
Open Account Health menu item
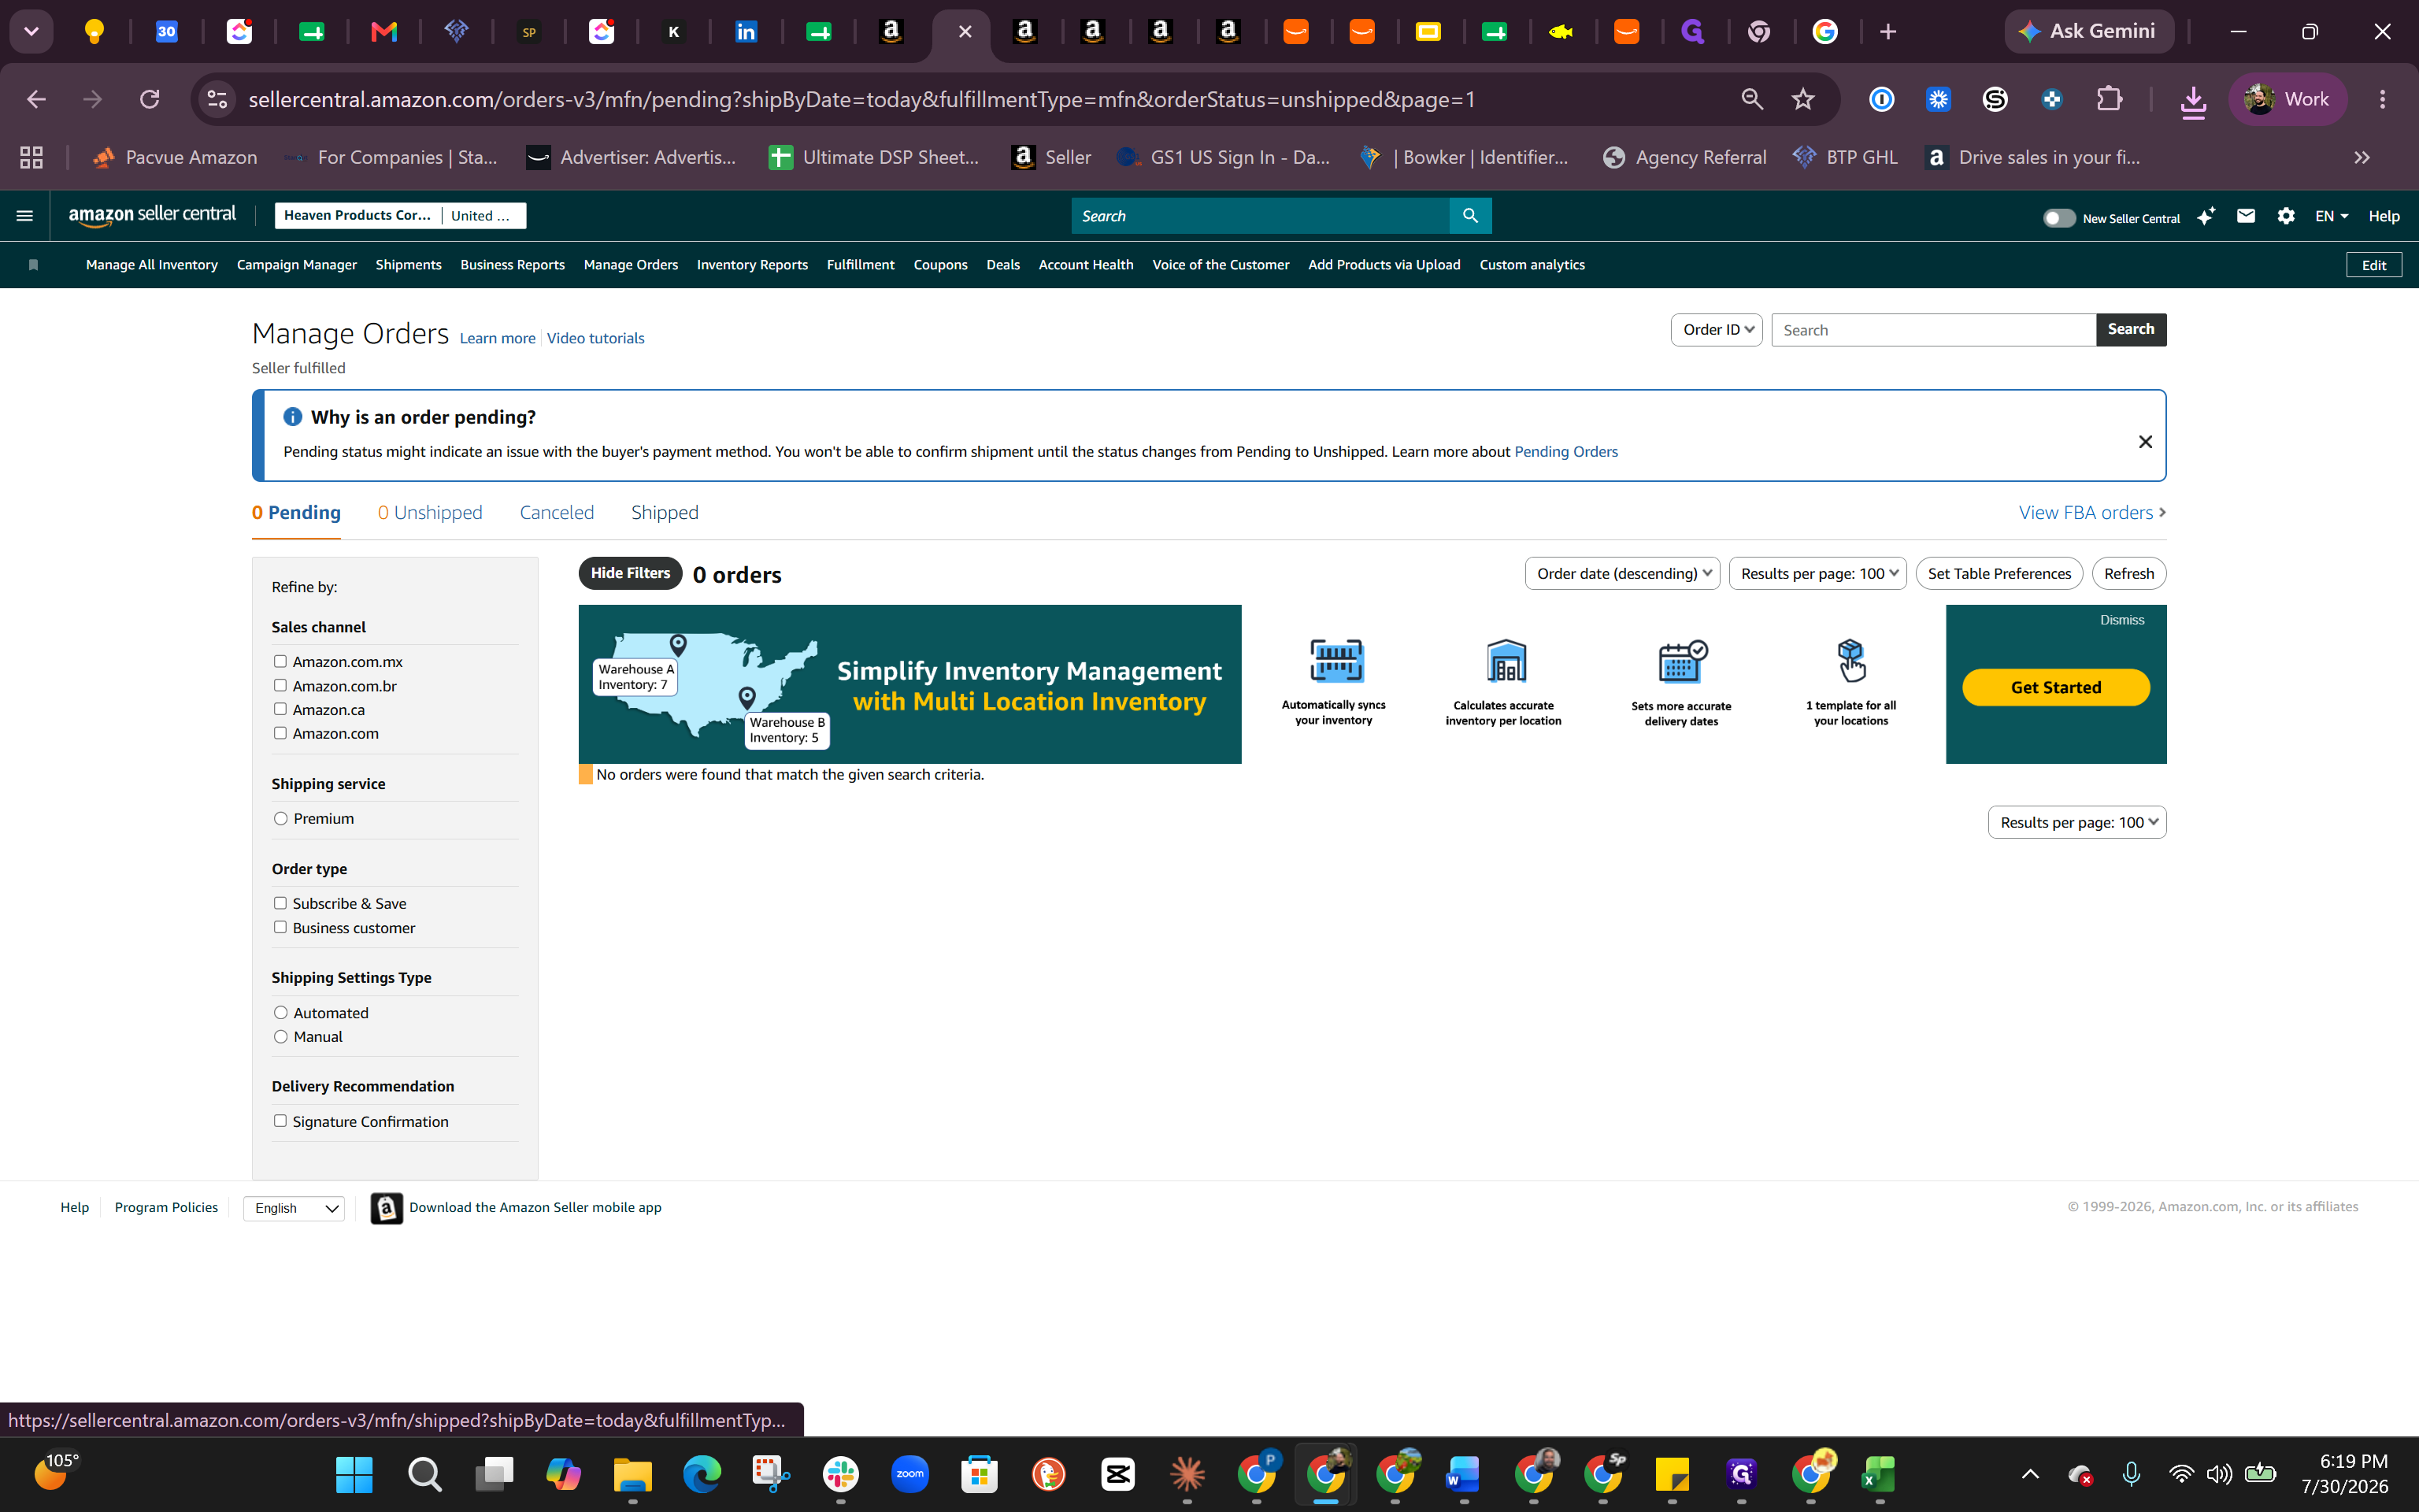coord(1086,265)
